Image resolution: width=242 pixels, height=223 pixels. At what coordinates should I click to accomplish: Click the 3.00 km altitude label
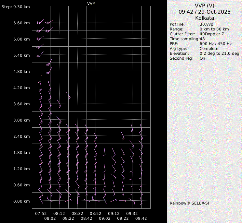point(21,120)
